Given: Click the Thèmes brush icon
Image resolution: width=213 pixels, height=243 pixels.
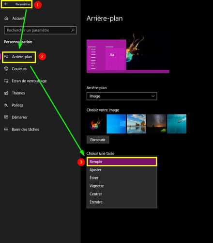Looking at the screenshot, I should [6, 93].
